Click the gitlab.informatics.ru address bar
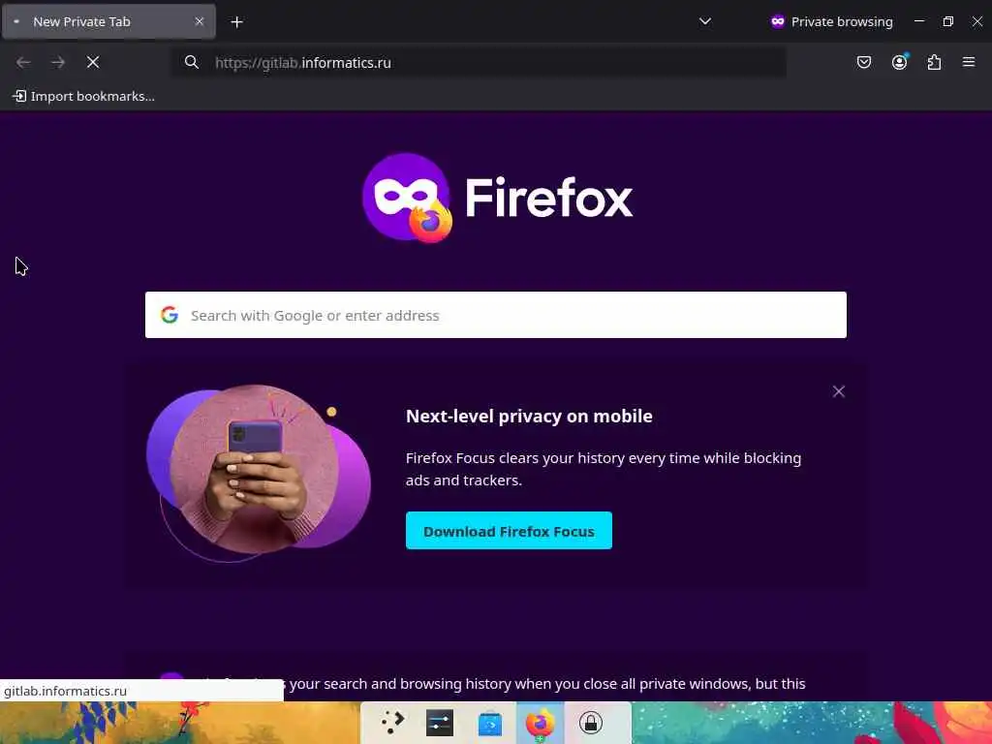992x744 pixels. point(480,63)
